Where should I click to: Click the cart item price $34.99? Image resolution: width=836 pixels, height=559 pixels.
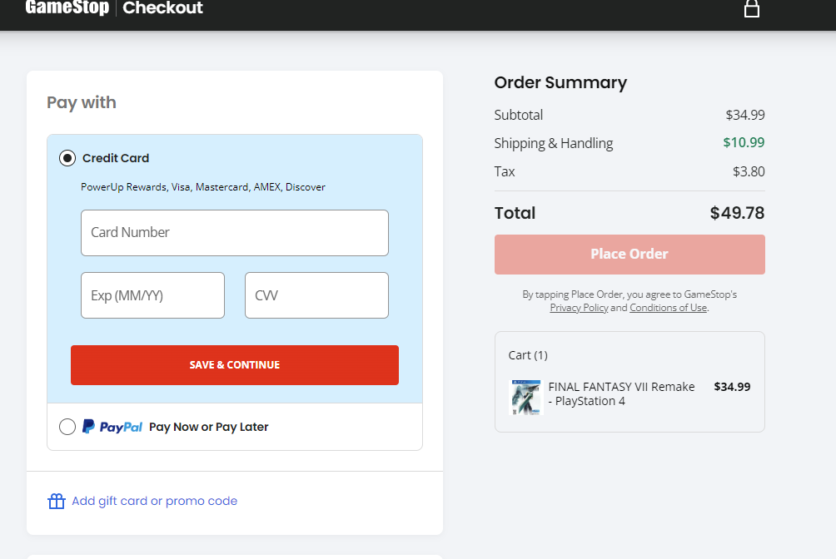pos(732,387)
